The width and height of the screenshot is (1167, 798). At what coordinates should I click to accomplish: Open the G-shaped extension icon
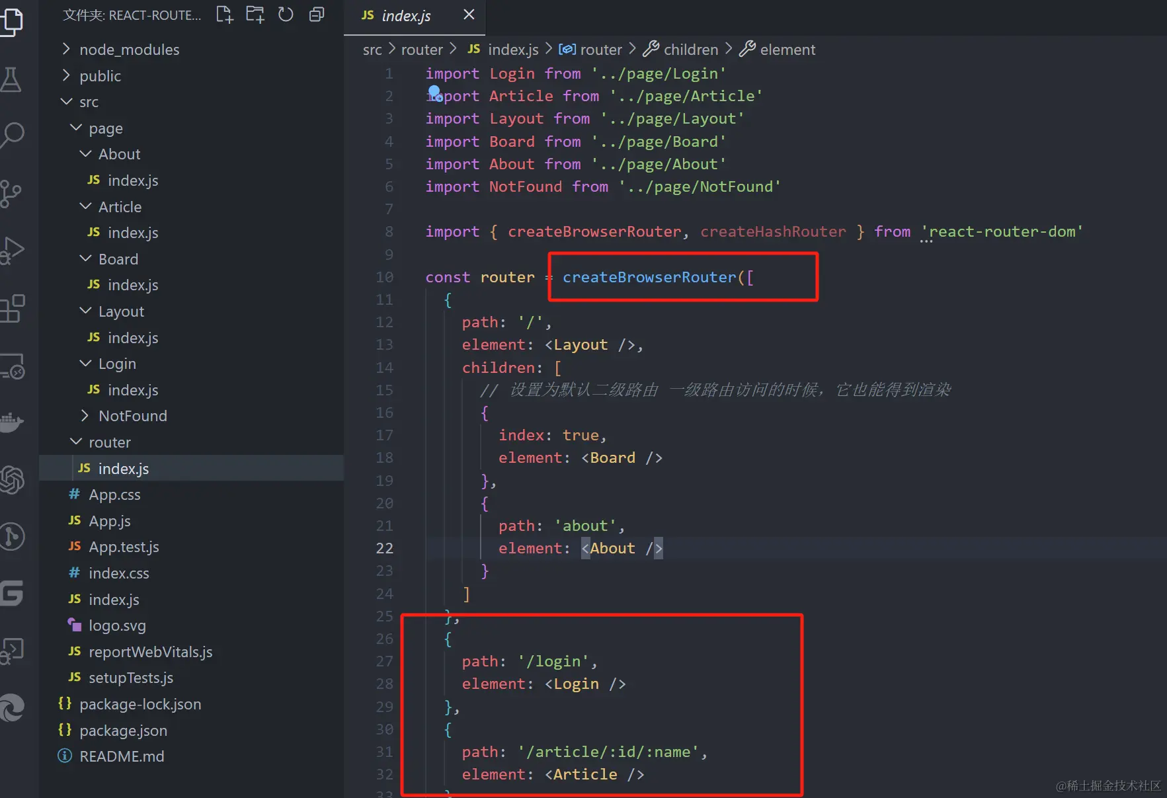pos(12,593)
